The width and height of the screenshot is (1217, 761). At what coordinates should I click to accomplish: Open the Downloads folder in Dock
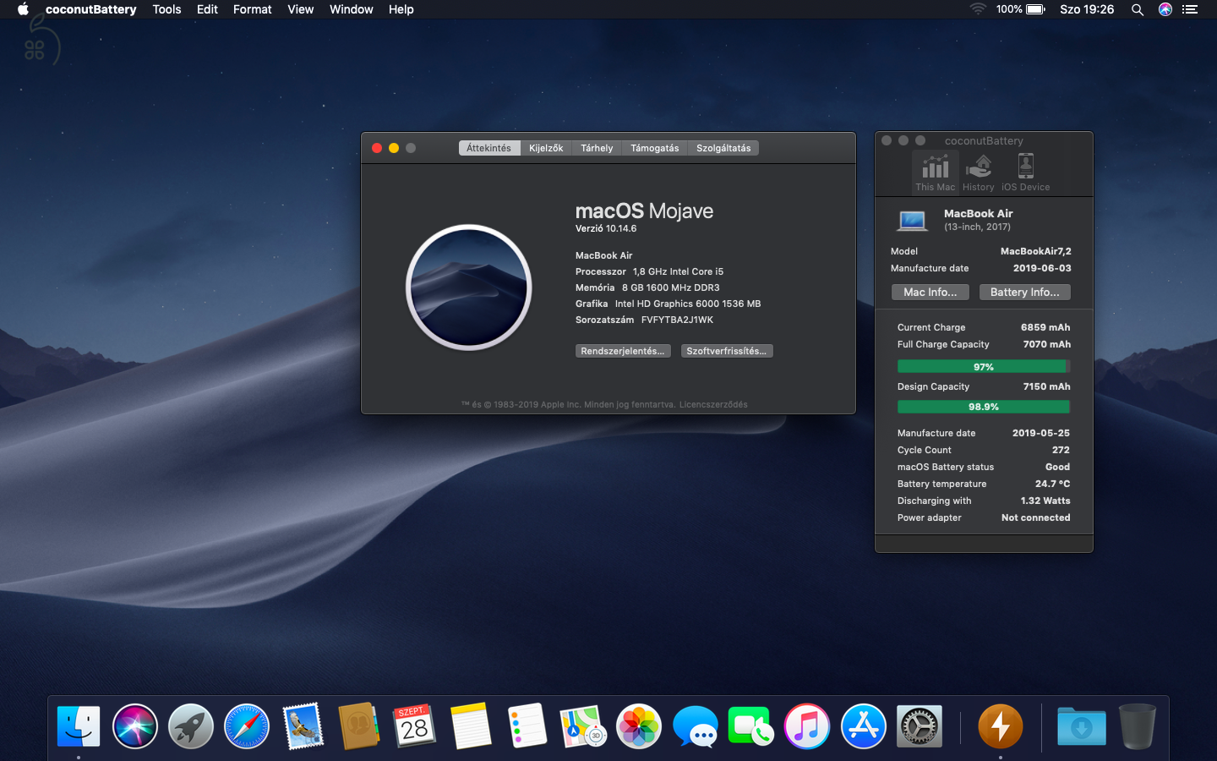[x=1081, y=726]
